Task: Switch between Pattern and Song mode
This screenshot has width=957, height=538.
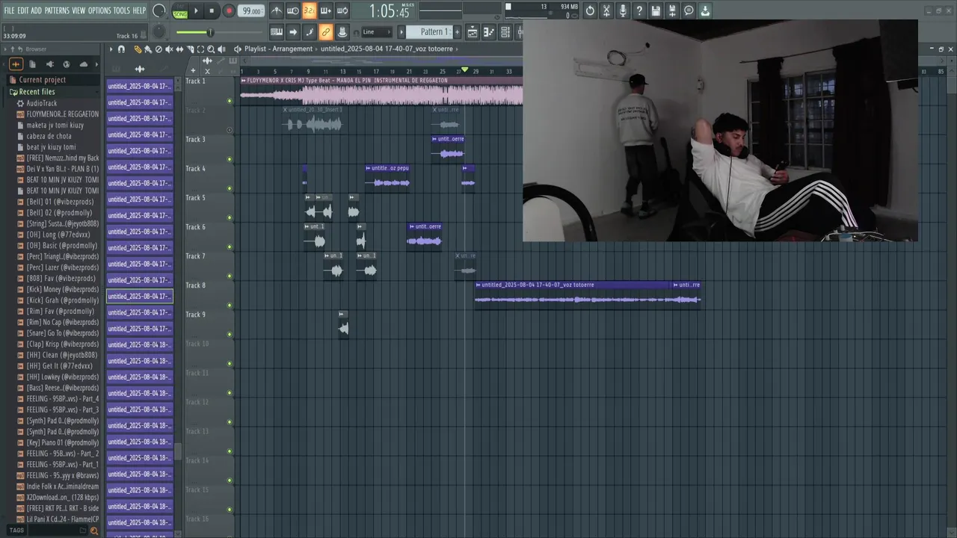Action: pos(180,11)
